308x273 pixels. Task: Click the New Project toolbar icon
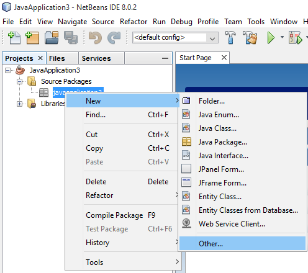click(x=32, y=38)
